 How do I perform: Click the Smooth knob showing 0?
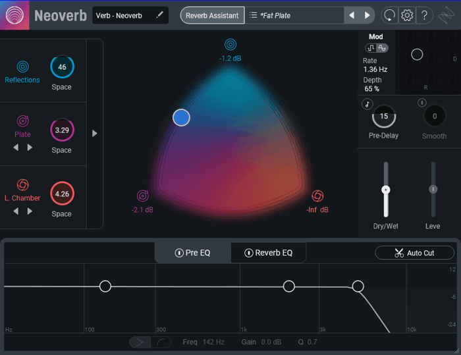pyautogui.click(x=435, y=116)
